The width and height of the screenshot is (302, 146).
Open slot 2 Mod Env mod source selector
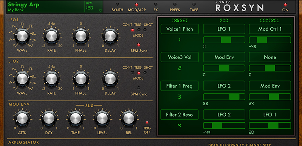[224, 57]
